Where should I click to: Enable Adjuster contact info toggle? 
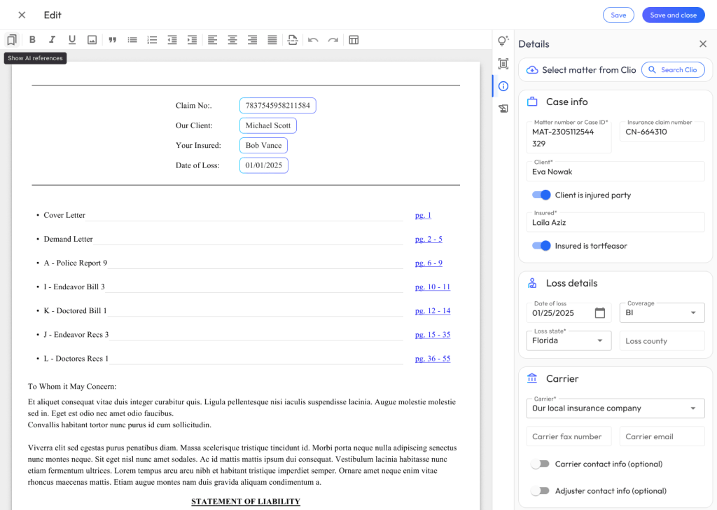540,491
